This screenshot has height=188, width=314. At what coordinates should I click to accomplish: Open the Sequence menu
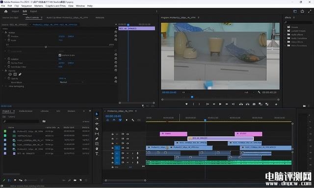26,6
